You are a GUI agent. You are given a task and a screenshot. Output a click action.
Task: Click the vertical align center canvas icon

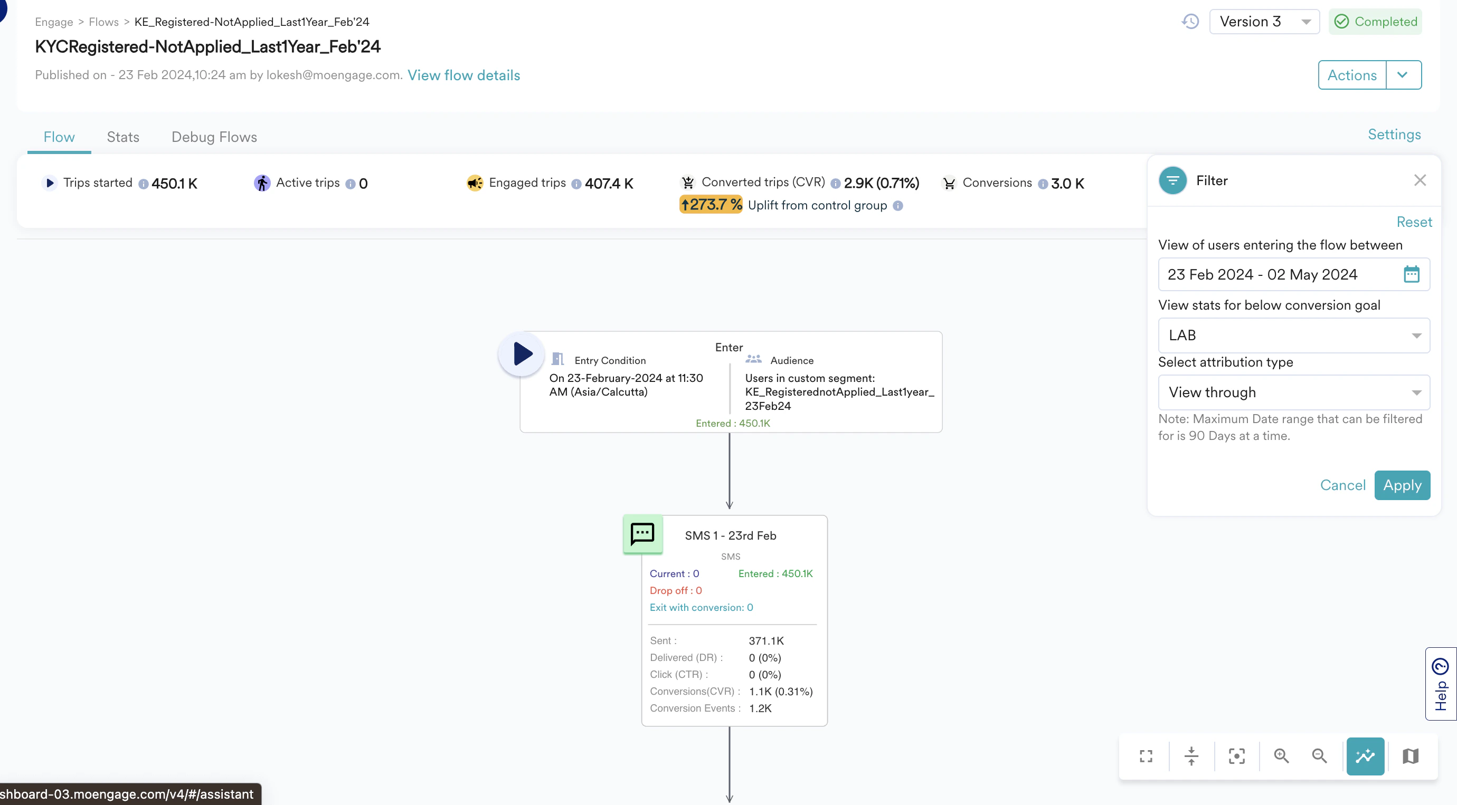pyautogui.click(x=1191, y=756)
